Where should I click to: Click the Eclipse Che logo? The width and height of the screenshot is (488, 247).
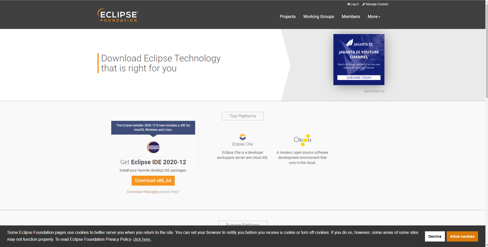[x=243, y=140]
